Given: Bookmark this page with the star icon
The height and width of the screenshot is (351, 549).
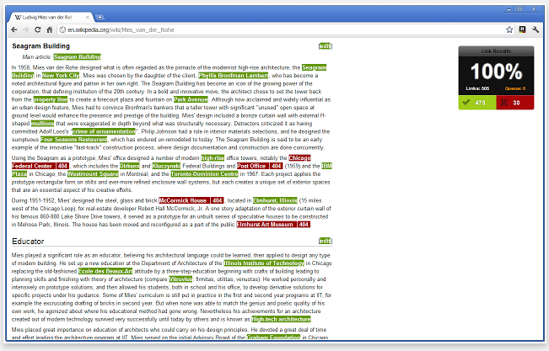Looking at the screenshot, I should 509,29.
